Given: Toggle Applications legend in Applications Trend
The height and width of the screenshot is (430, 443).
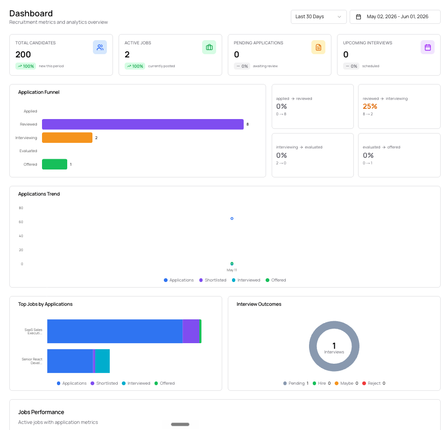Looking at the screenshot, I should (x=179, y=280).
